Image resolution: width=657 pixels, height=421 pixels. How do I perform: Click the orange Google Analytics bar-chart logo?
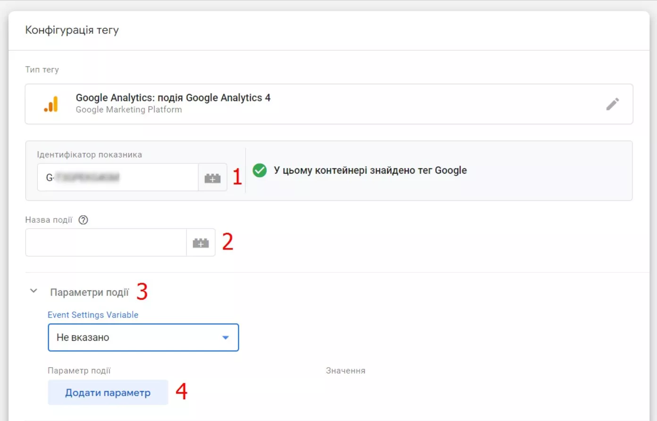coord(51,104)
